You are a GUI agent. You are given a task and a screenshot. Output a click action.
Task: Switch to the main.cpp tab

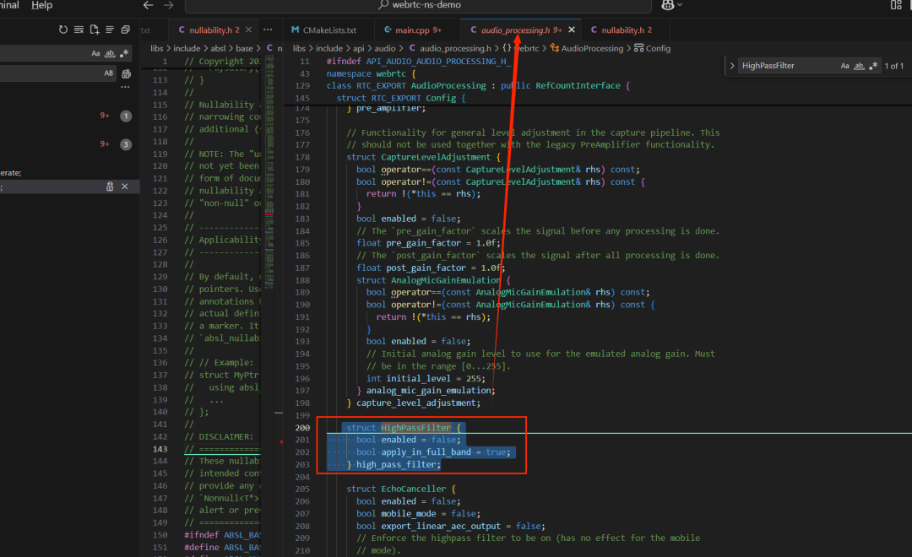[418, 30]
